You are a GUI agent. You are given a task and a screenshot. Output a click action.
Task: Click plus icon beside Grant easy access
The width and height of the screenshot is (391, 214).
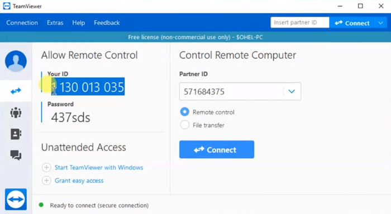[x=46, y=181]
